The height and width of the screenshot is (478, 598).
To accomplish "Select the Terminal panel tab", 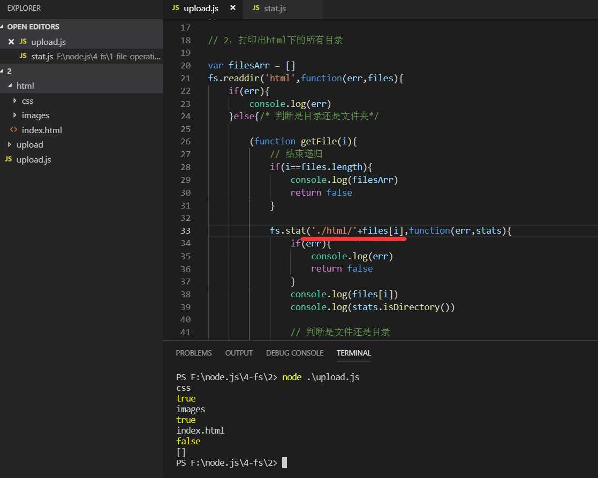I will pyautogui.click(x=353, y=353).
